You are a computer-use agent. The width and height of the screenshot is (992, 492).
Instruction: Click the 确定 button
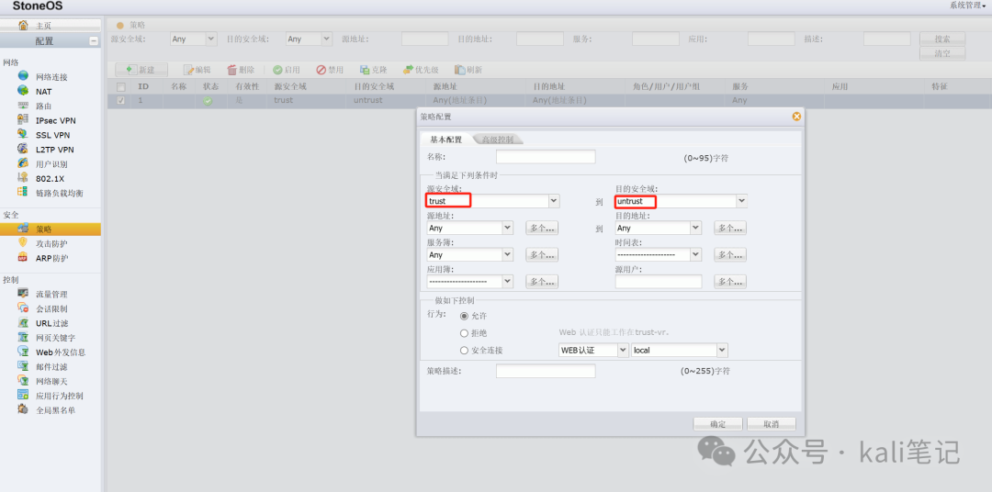point(717,424)
